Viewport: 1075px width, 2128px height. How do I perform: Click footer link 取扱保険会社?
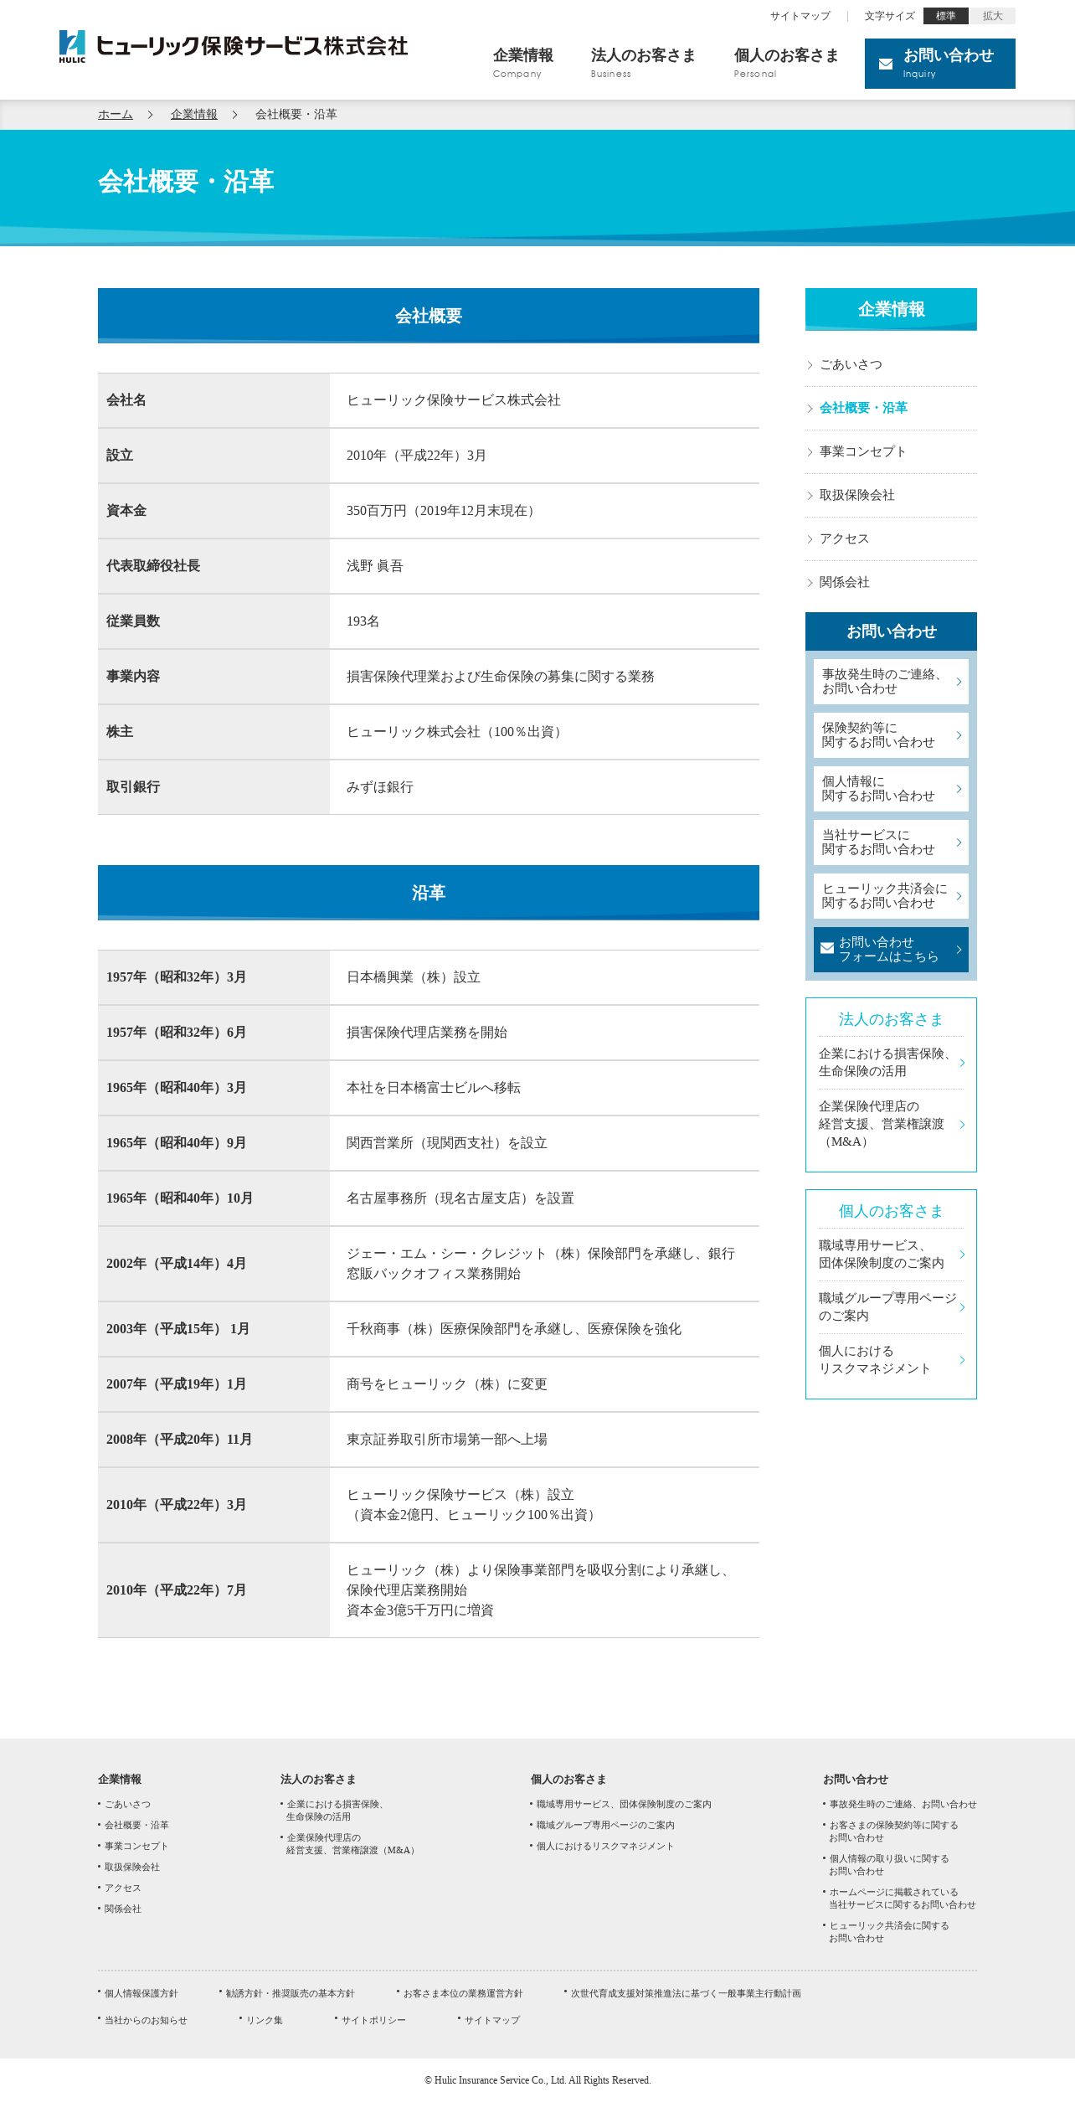[x=131, y=1868]
